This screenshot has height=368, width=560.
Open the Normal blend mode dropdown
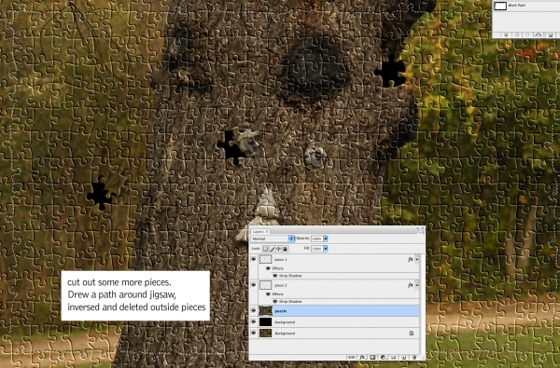pos(273,239)
